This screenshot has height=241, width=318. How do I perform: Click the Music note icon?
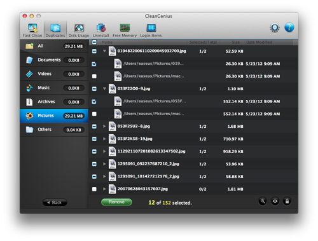(29, 88)
